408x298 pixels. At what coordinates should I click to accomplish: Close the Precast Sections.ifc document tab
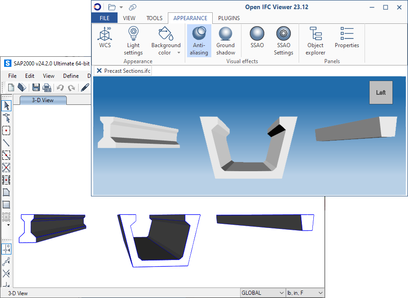click(x=99, y=71)
